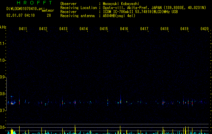Image resolution: width=212 pixels, height=134 pixels.
Task: Click the 1.0 kHz axis label
Action: (3, 60)
